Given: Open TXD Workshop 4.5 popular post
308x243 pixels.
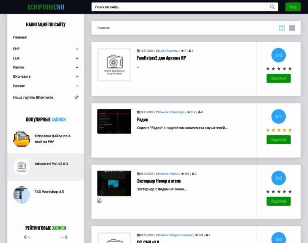Looking at the screenshot, I should pyautogui.click(x=49, y=192).
